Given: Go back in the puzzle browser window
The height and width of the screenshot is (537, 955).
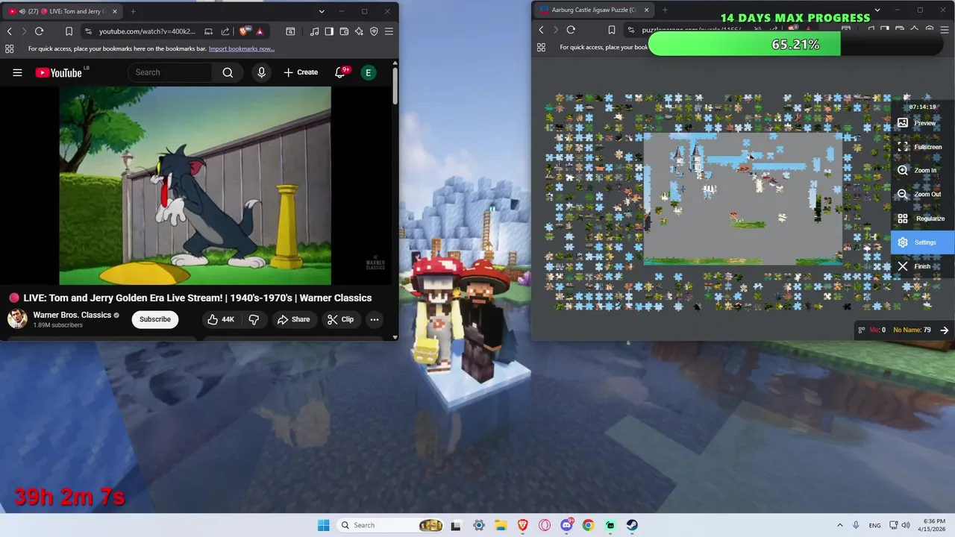Looking at the screenshot, I should [542, 30].
